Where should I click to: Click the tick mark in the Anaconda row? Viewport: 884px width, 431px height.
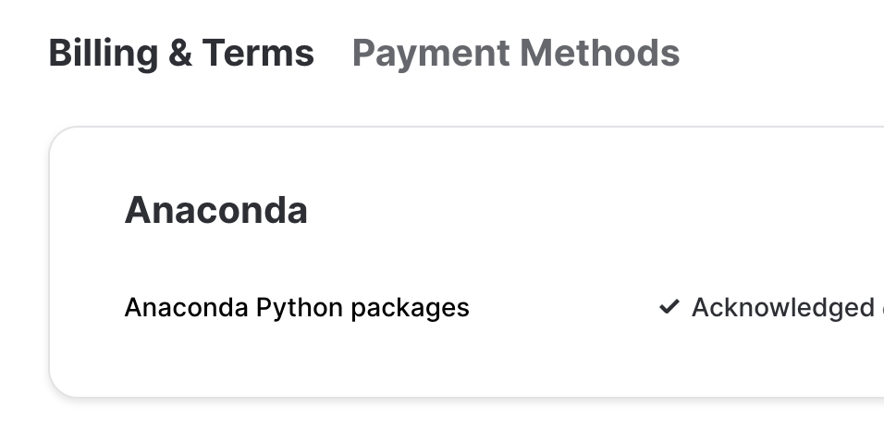(x=669, y=307)
